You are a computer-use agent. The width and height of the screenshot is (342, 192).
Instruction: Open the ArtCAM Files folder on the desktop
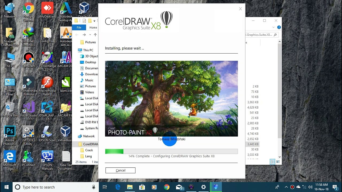point(65,109)
